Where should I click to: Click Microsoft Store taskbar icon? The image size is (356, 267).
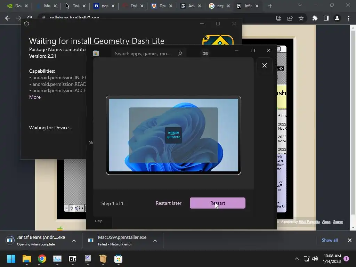pyautogui.click(x=118, y=259)
